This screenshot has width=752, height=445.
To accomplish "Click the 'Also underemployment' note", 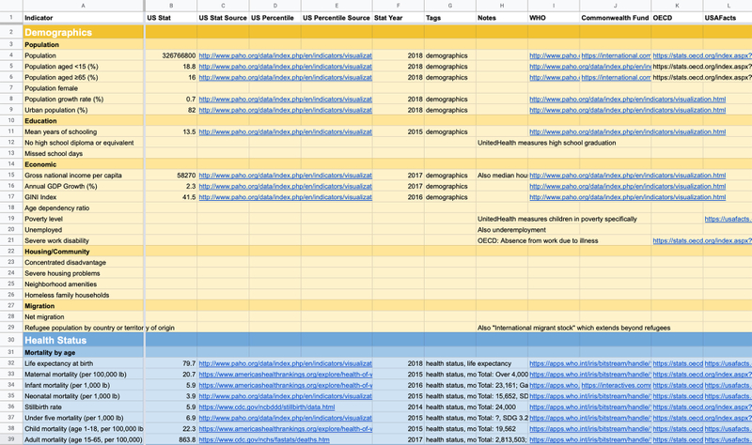I will tap(509, 230).
